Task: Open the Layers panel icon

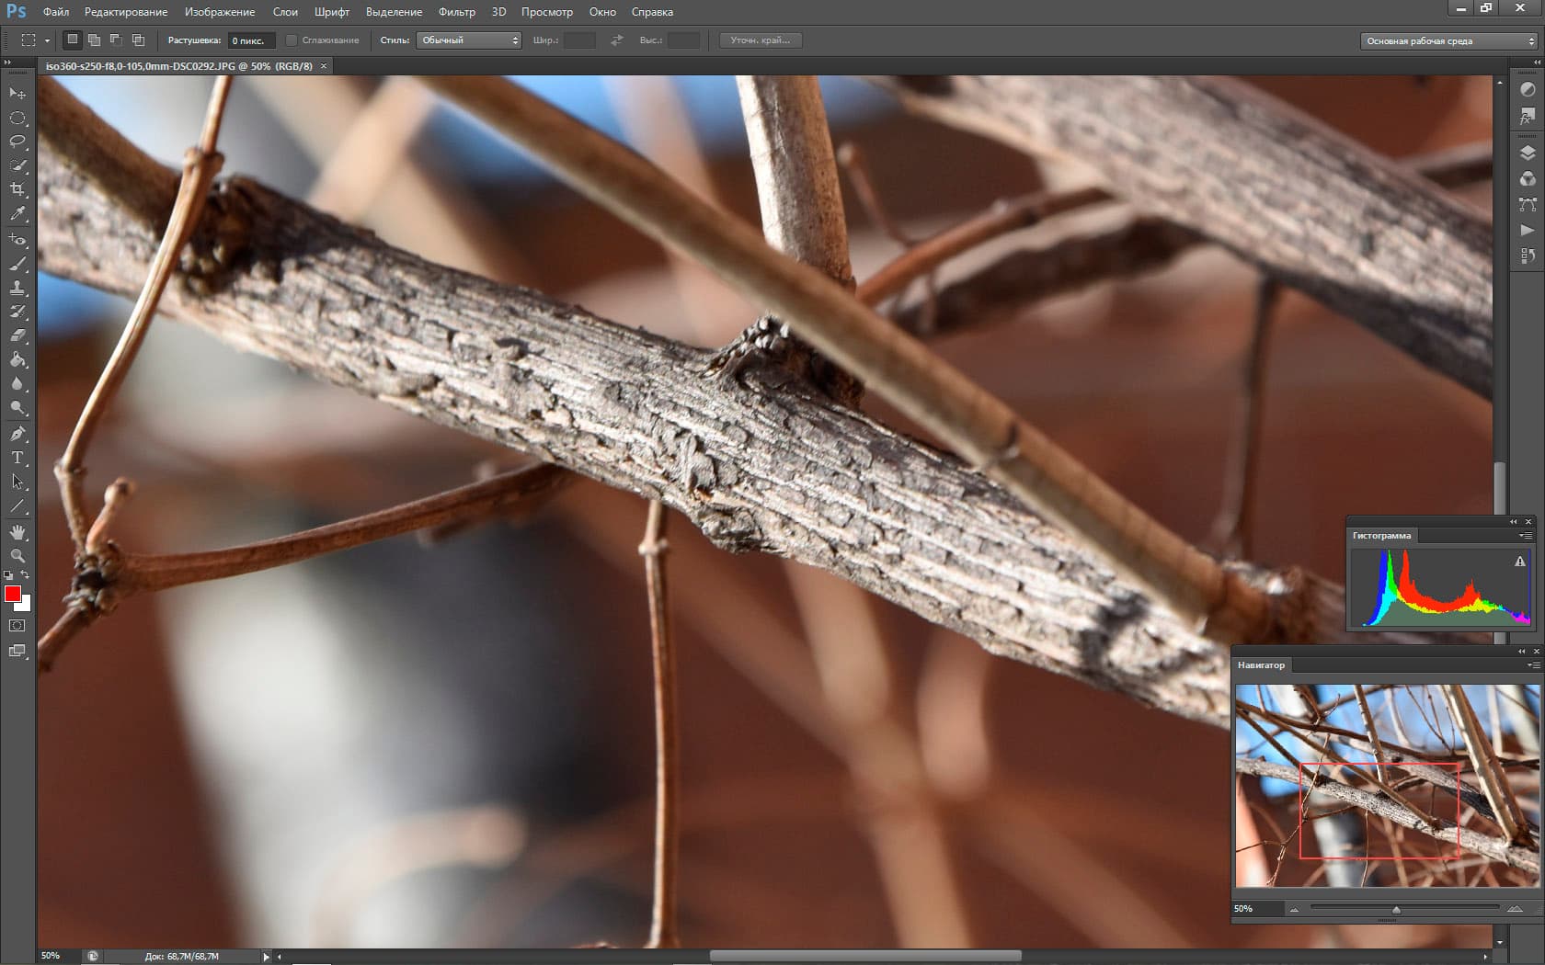Action: click(x=1528, y=153)
